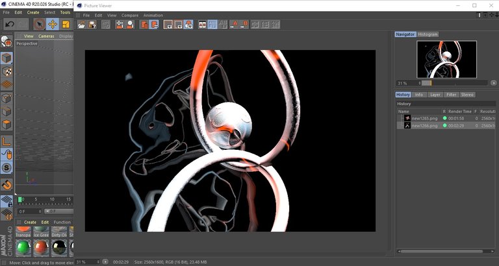
Task: Select the yellow Move tool
Action: click(53, 24)
